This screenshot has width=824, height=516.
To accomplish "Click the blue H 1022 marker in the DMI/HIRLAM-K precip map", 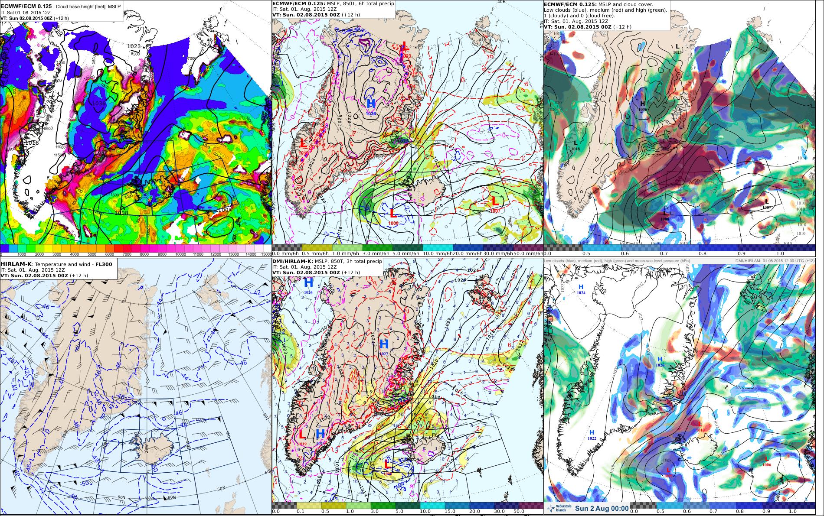I will pyautogui.click(x=320, y=437).
